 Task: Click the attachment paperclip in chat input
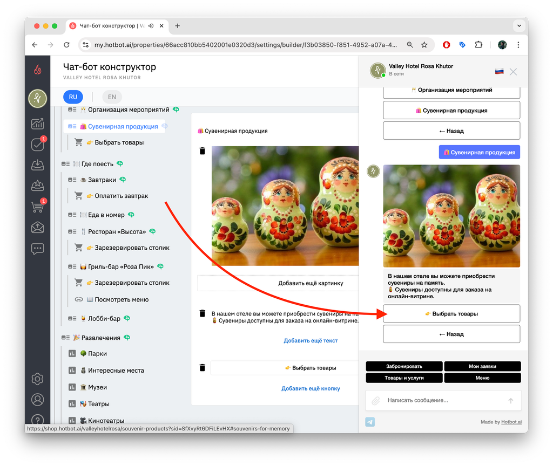pos(376,401)
